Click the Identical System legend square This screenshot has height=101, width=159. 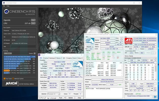(x=13, y=79)
